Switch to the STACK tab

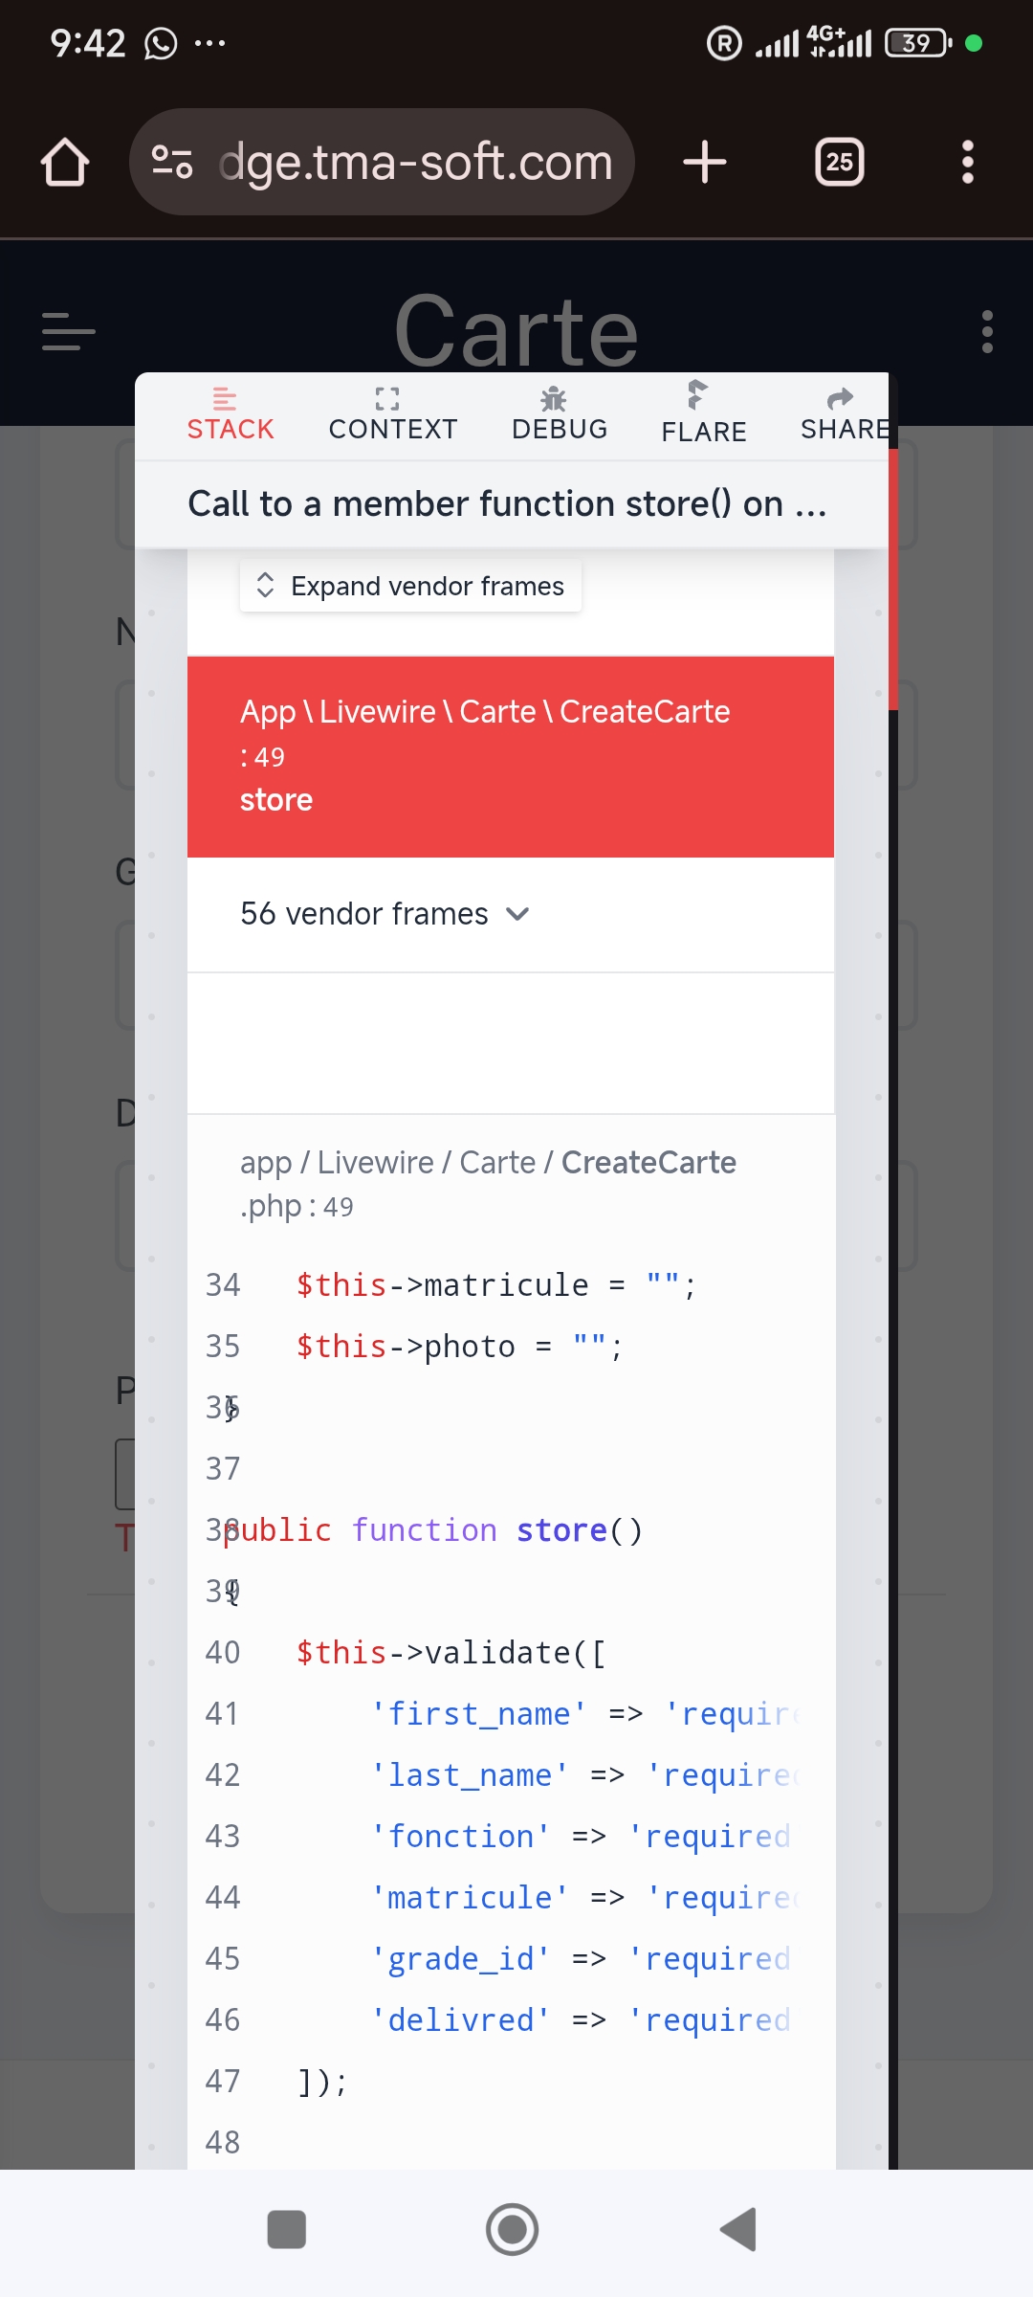coord(231,415)
